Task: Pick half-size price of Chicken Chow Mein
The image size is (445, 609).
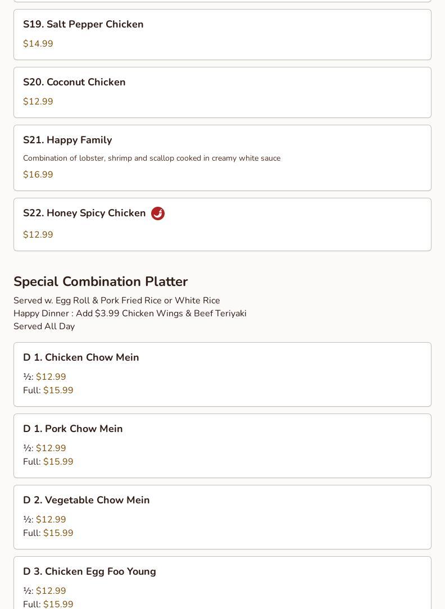Action: click(51, 377)
